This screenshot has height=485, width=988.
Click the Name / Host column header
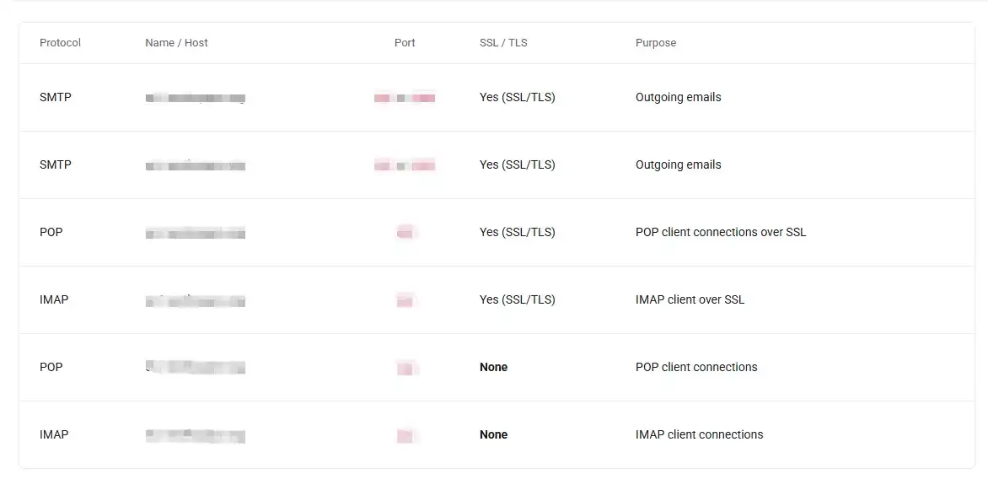[x=176, y=43]
